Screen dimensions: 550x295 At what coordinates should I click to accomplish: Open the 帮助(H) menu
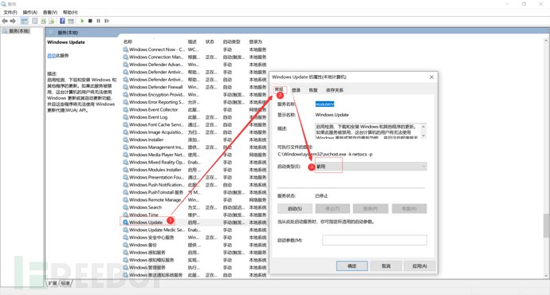click(70, 12)
